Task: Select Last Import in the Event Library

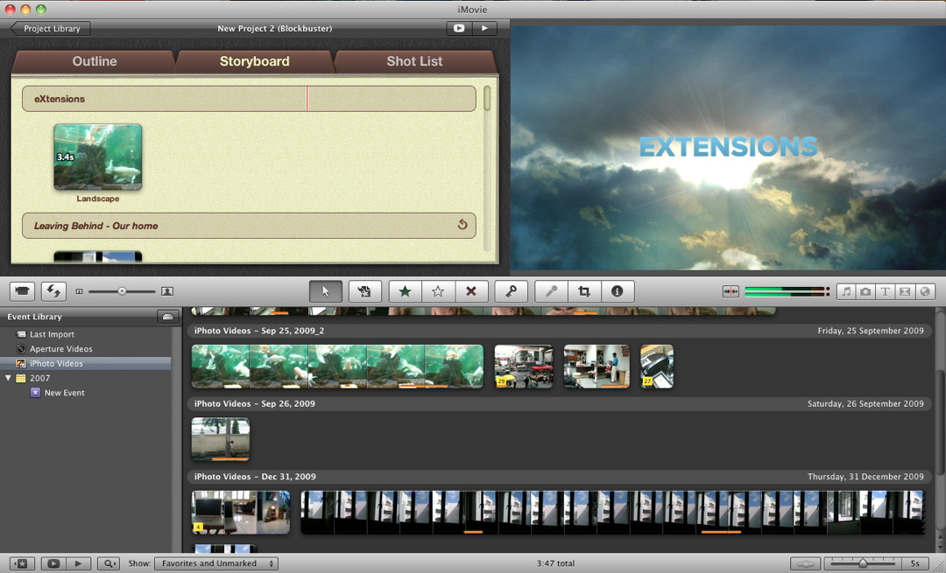Action: 86,334
